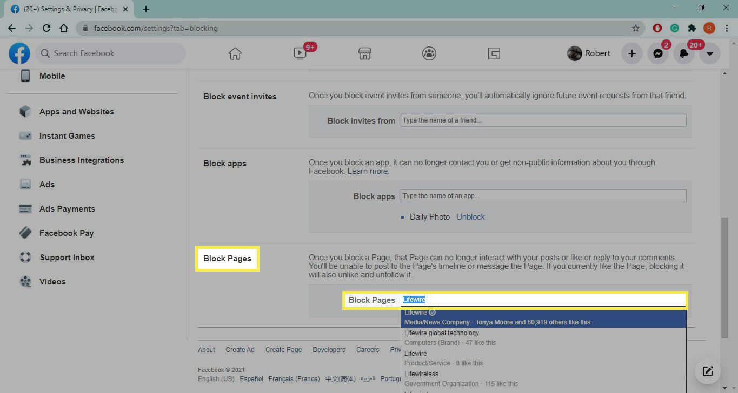
Task: Focus the Block invites from field
Action: coord(543,120)
